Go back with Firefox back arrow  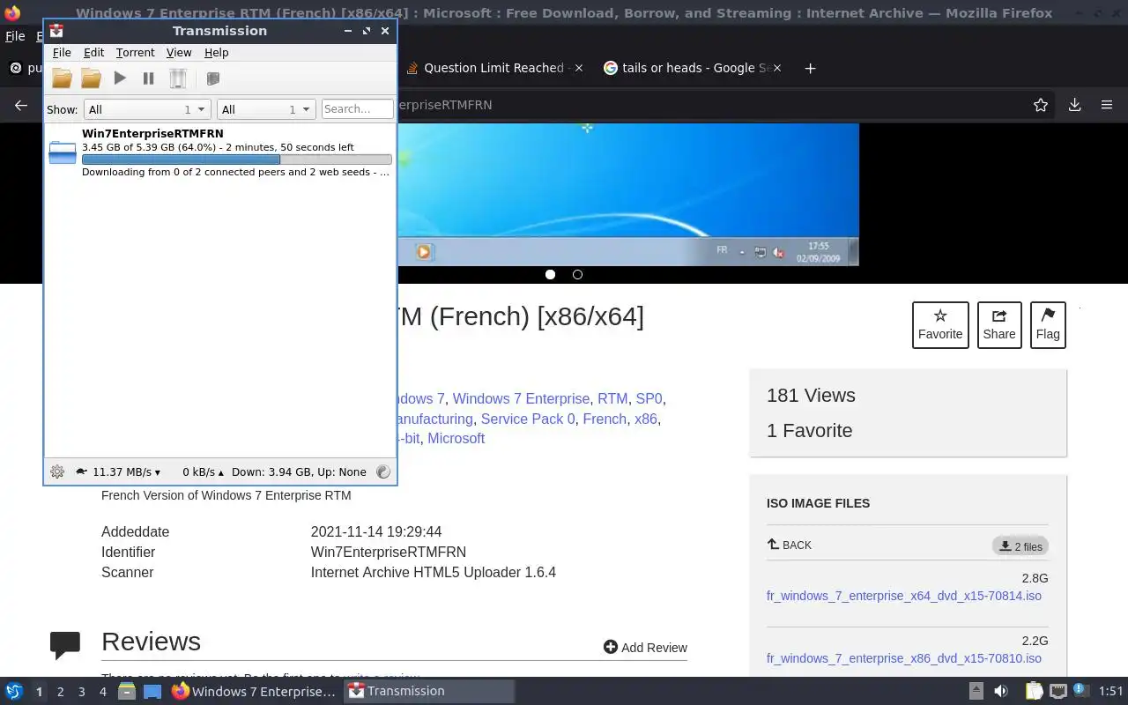(x=21, y=105)
